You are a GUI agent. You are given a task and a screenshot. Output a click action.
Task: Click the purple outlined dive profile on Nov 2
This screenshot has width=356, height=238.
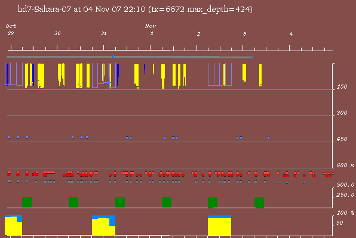[x=220, y=74]
